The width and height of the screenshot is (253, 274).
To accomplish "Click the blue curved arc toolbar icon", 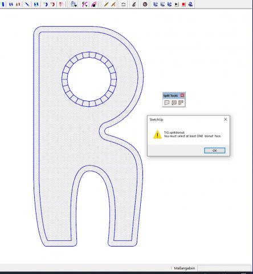I will (46, 4).
